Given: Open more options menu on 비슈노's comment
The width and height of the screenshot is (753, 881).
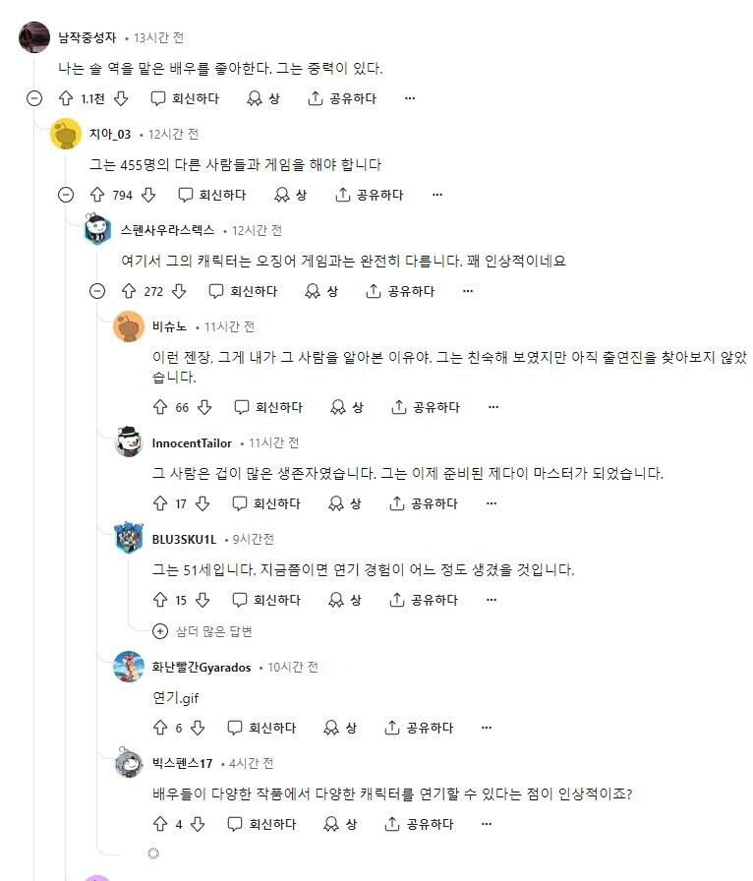Looking at the screenshot, I should tap(493, 407).
